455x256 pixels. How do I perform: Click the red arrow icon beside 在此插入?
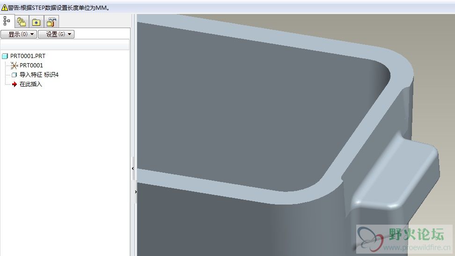tap(14, 84)
